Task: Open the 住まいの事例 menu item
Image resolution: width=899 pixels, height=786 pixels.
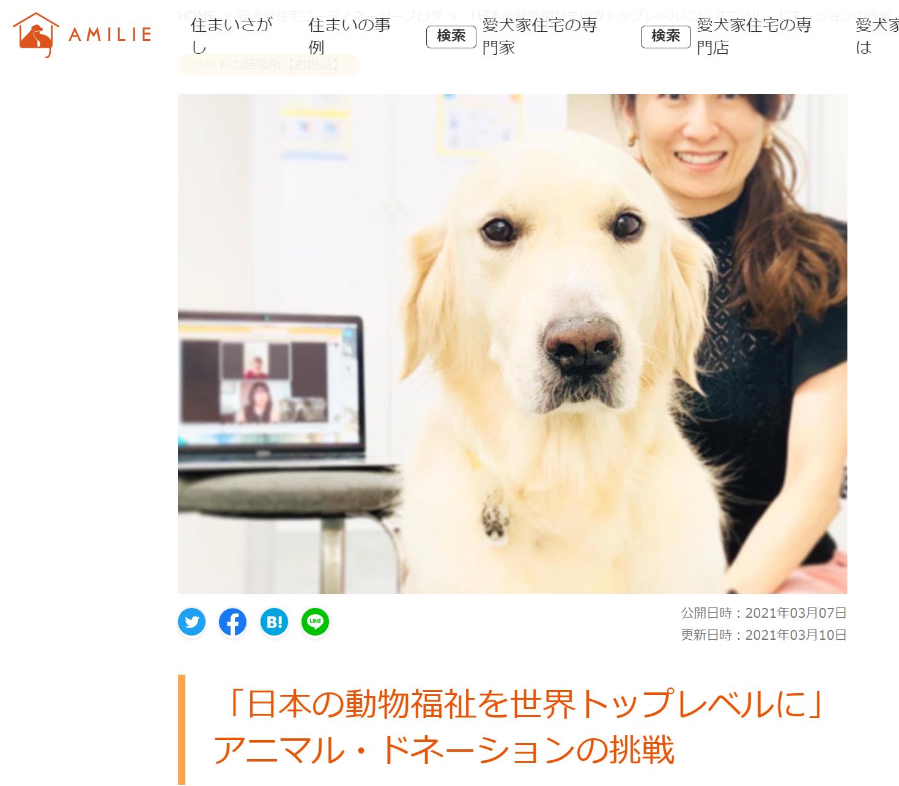Action: 350,36
